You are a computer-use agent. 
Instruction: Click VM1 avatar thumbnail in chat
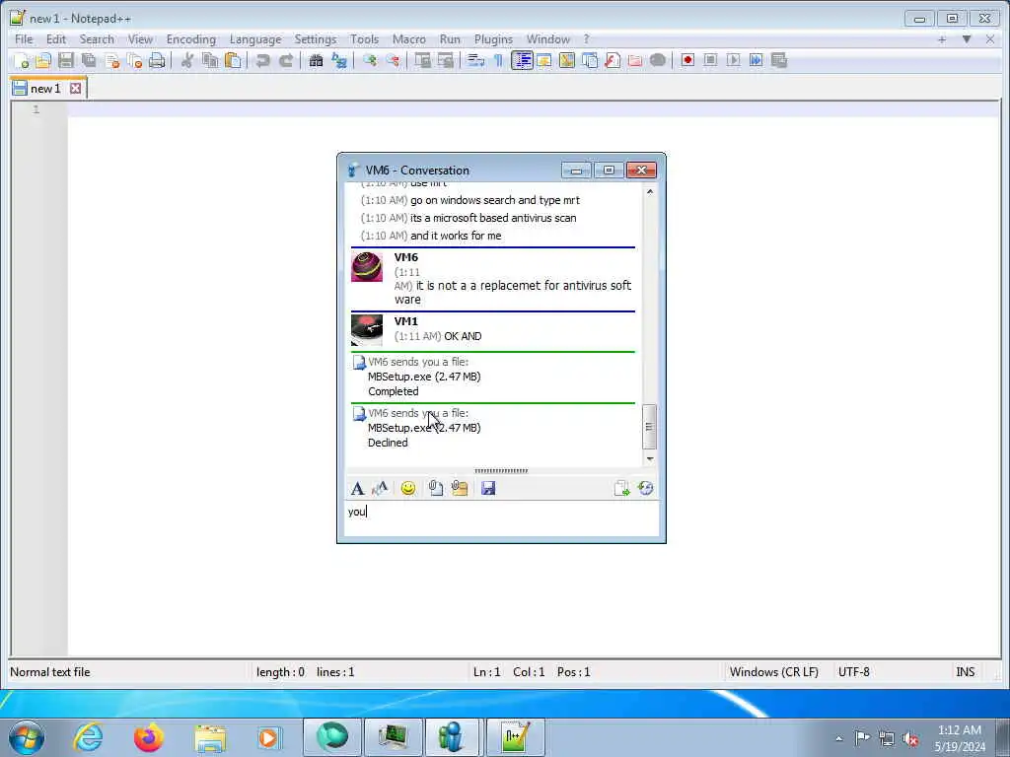367,329
